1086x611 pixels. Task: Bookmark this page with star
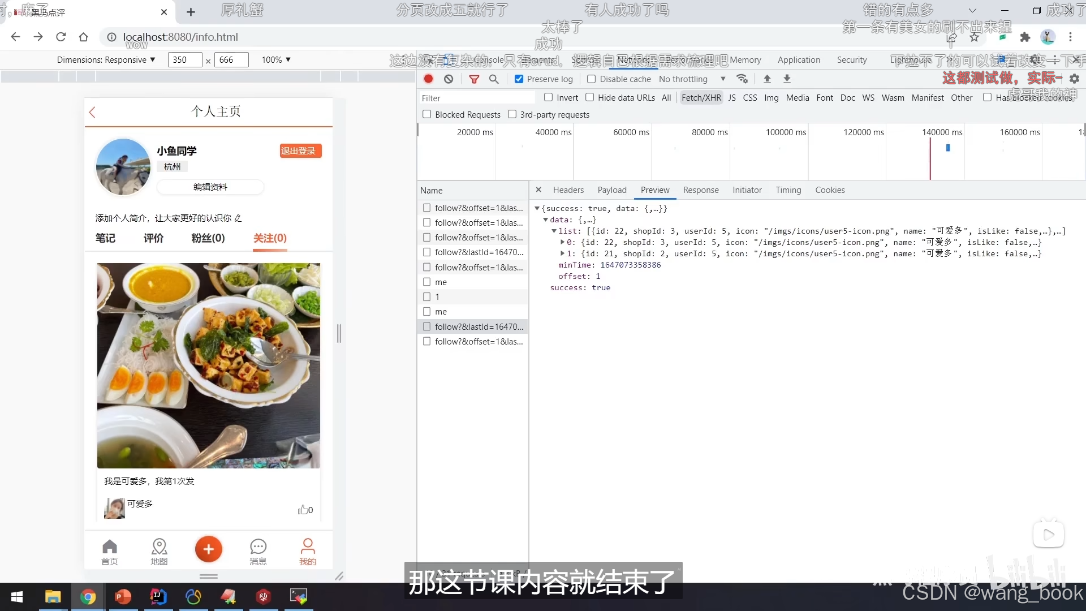[x=974, y=37]
